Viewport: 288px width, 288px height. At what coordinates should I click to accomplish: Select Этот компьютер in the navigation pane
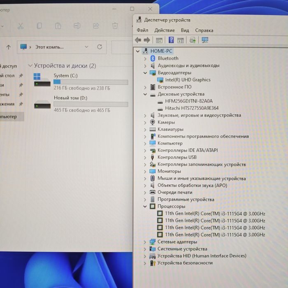click(x=12, y=116)
